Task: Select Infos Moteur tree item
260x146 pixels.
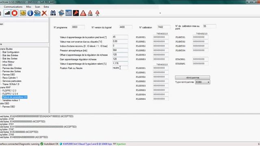Action: [x=8, y=62]
